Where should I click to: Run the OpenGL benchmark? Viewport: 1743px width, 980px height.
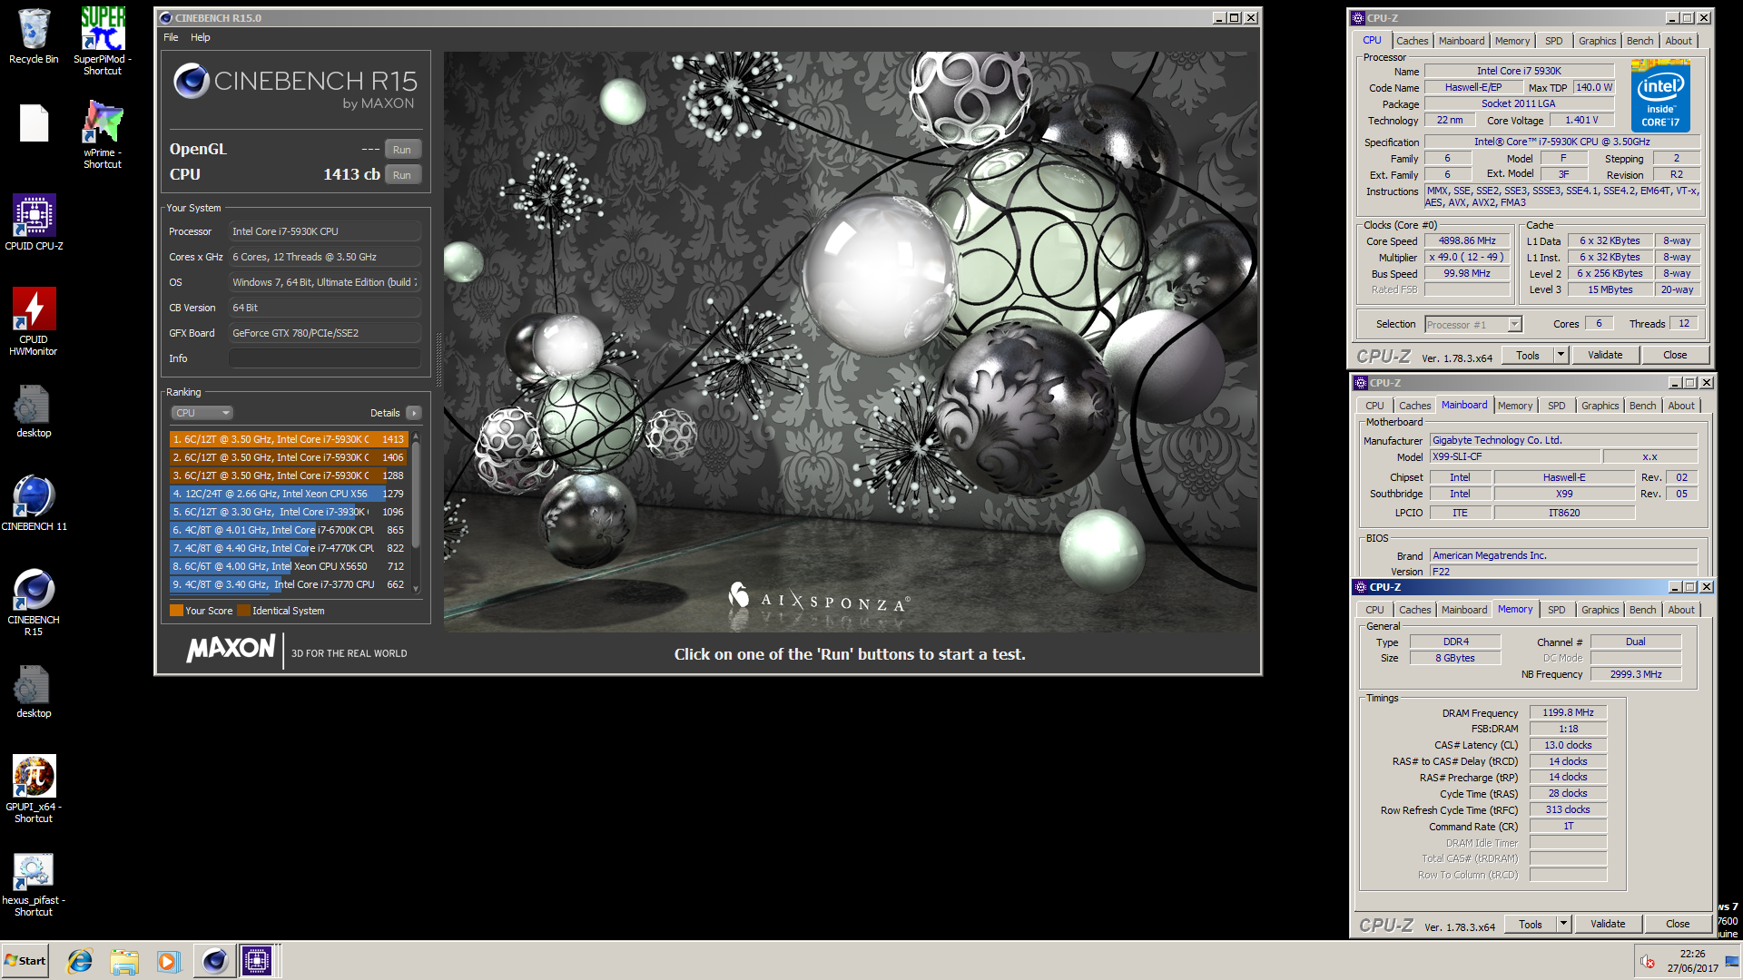click(x=402, y=150)
